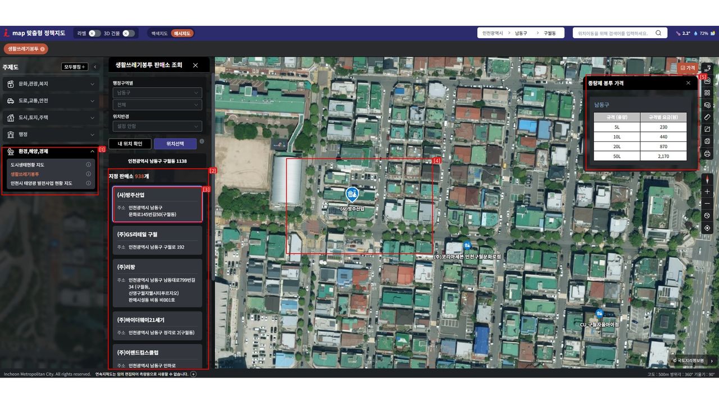Select the ruler measurement tool
Viewport: 719px width, 404px height.
[x=707, y=117]
